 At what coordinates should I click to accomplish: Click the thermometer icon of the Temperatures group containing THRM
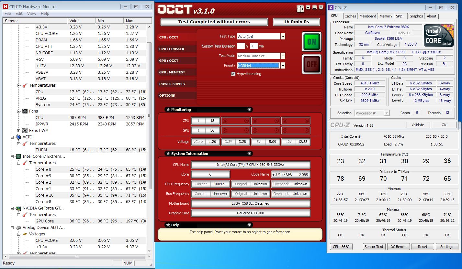pyautogui.click(x=25, y=144)
